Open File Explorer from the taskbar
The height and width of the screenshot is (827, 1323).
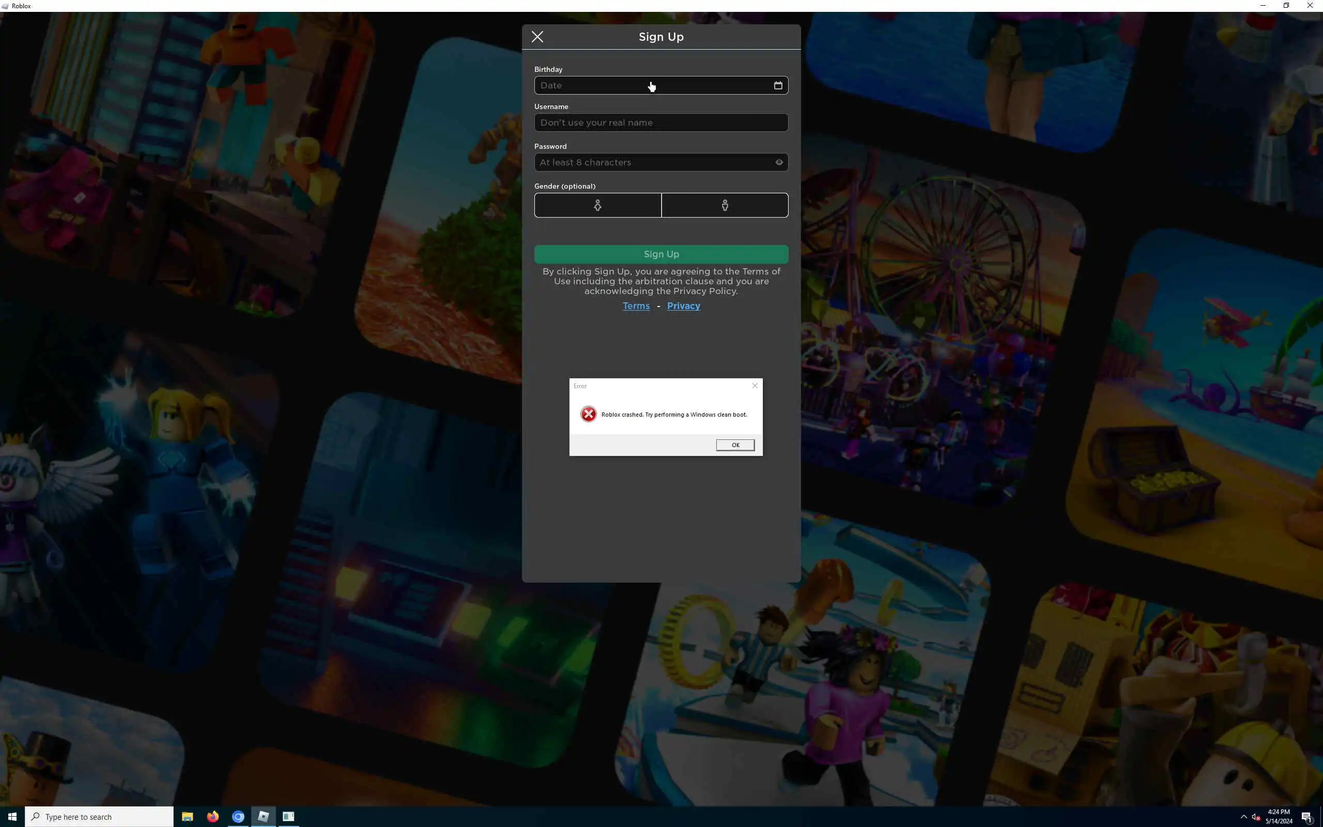tap(187, 817)
